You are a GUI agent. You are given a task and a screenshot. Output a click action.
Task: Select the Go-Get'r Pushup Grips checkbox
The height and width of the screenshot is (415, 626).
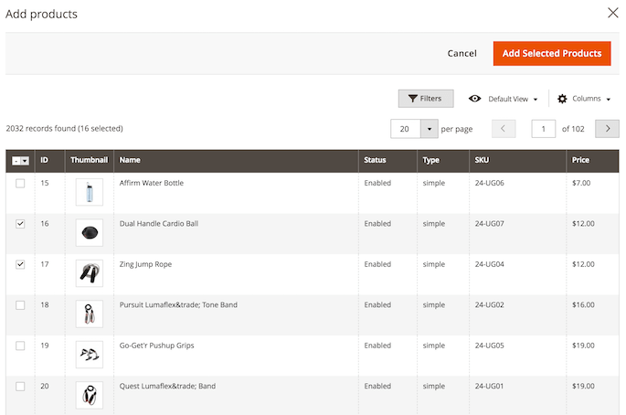[x=20, y=346]
